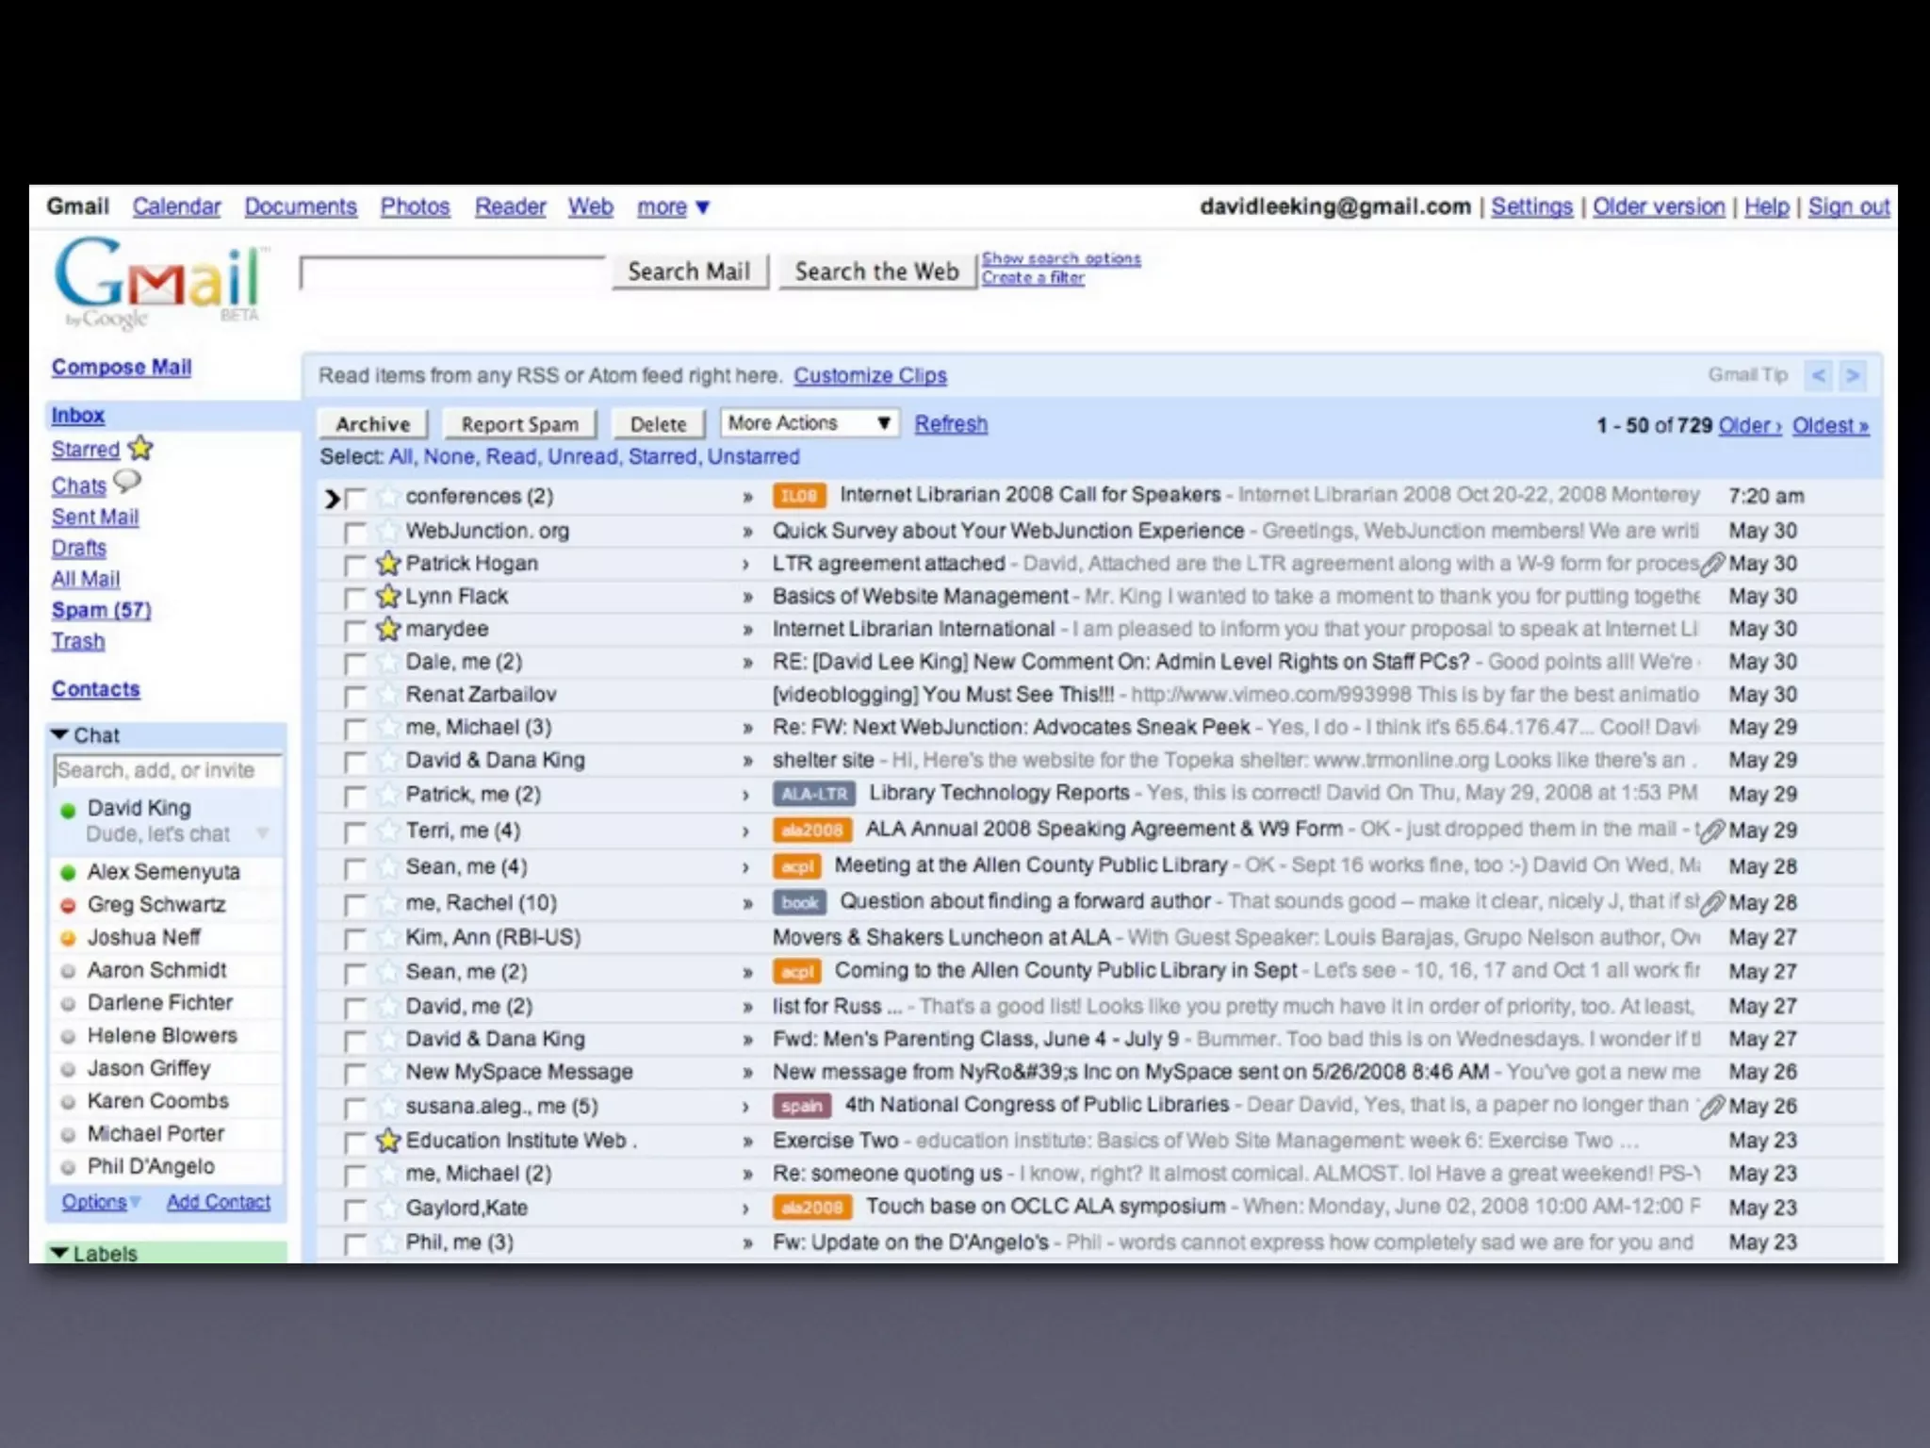Viewport: 1930px width, 1448px height.
Task: Show next Gmail Tip arrow
Action: tap(1853, 375)
